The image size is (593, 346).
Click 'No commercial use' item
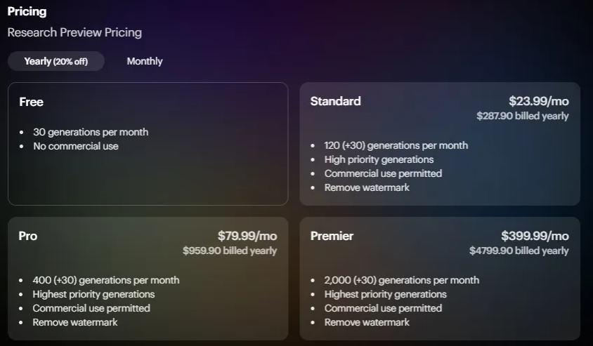(76, 146)
